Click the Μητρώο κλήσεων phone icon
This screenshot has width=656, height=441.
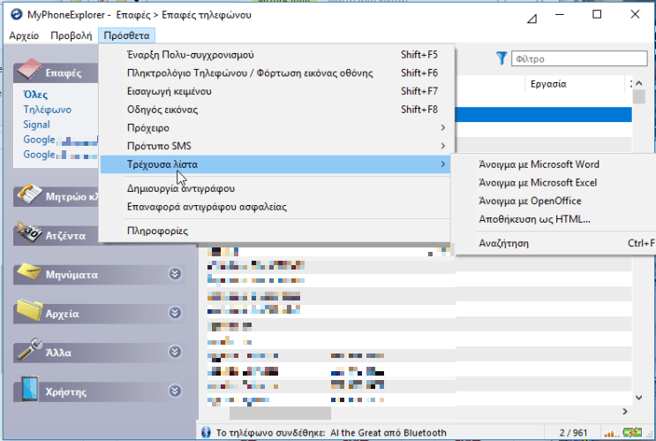pyautogui.click(x=29, y=194)
